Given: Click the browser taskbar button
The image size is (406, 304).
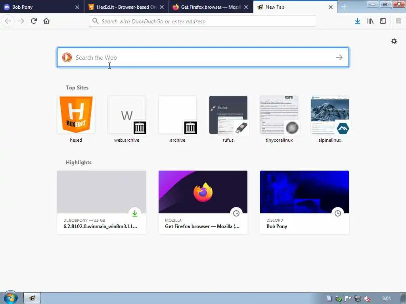Looking at the screenshot, I should click(32, 298).
